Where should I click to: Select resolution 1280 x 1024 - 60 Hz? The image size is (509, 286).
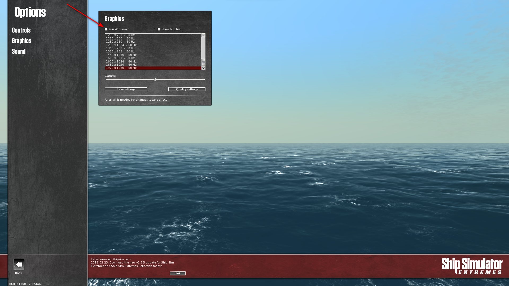pyautogui.click(x=153, y=45)
